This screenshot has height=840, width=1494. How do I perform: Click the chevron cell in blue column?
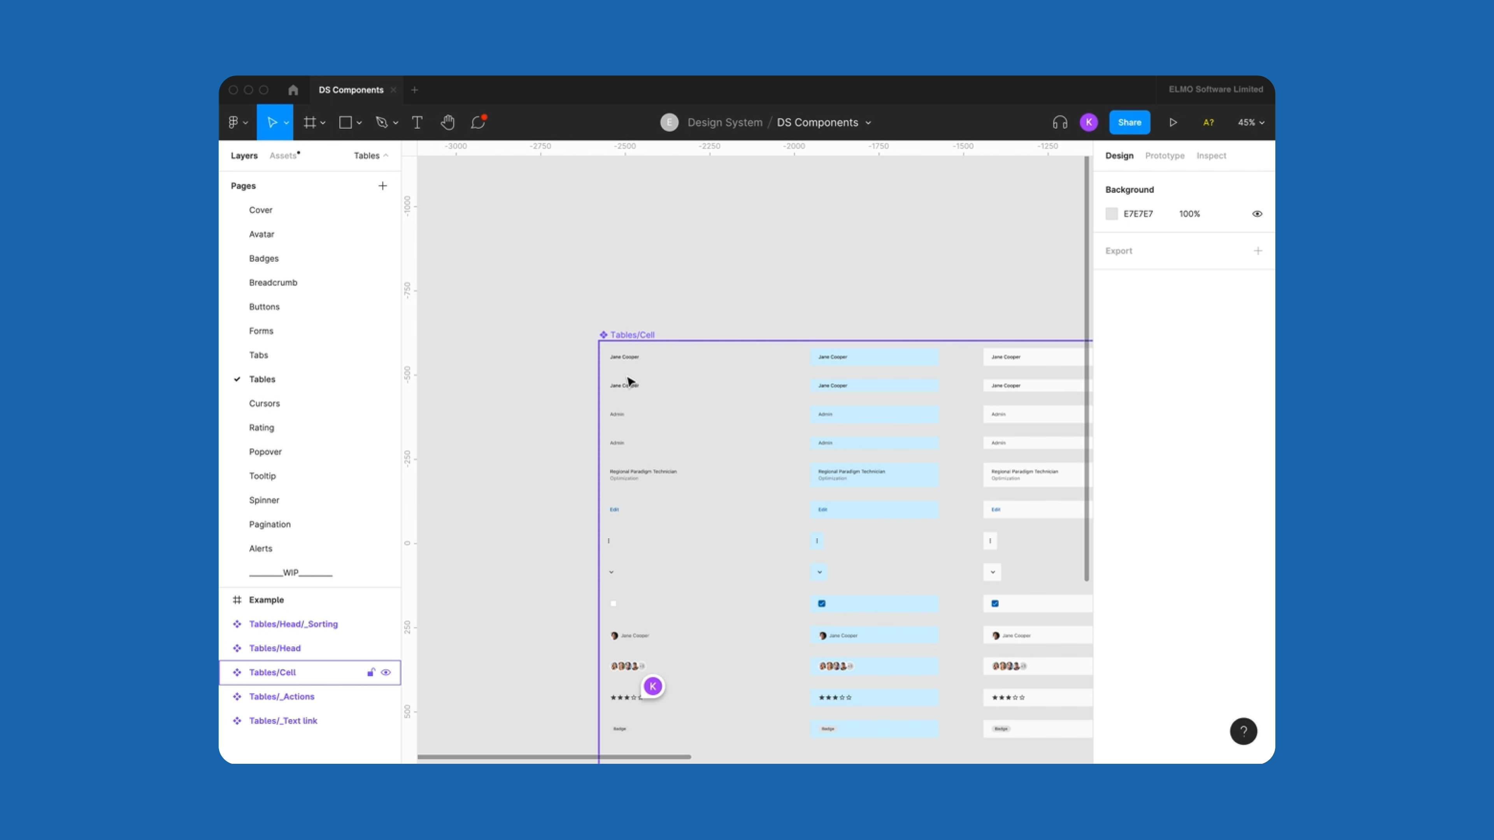click(x=819, y=572)
